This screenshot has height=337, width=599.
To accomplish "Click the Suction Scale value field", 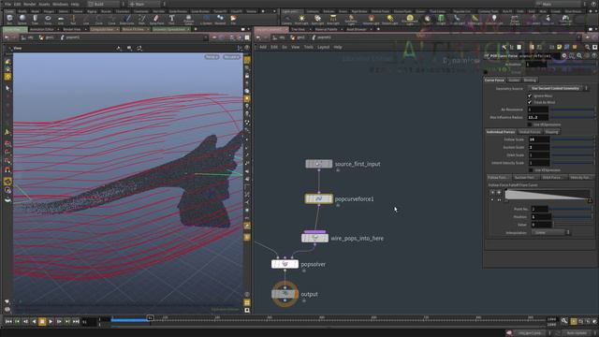I will pyautogui.click(x=539, y=147).
